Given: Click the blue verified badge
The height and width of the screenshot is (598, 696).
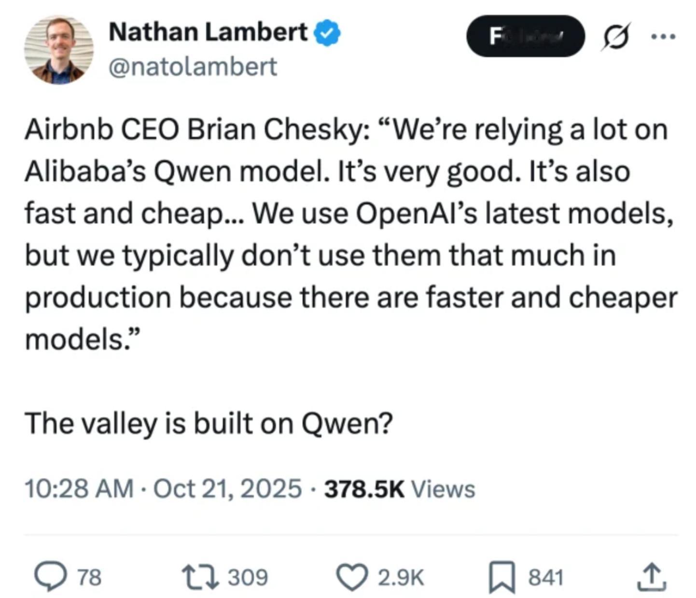Looking at the screenshot, I should pos(328,34).
